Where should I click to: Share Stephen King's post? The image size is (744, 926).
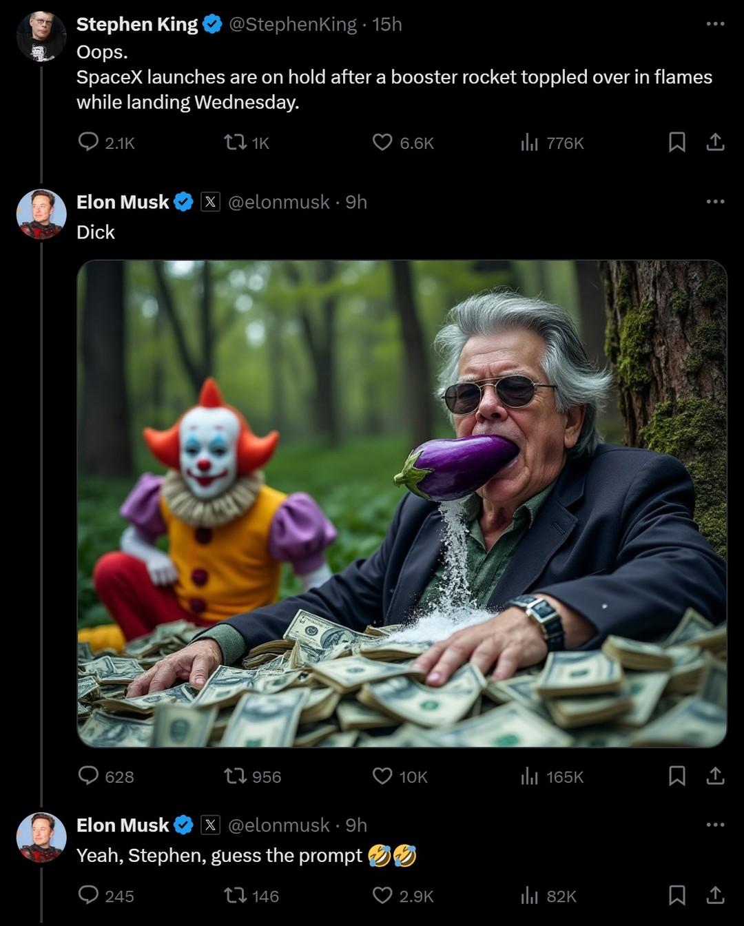pos(715,142)
